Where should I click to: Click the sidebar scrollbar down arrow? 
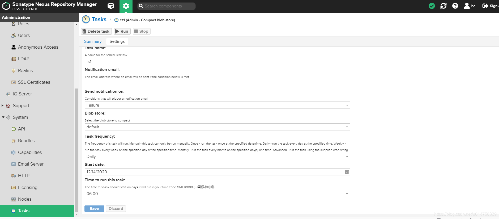point(76,214)
